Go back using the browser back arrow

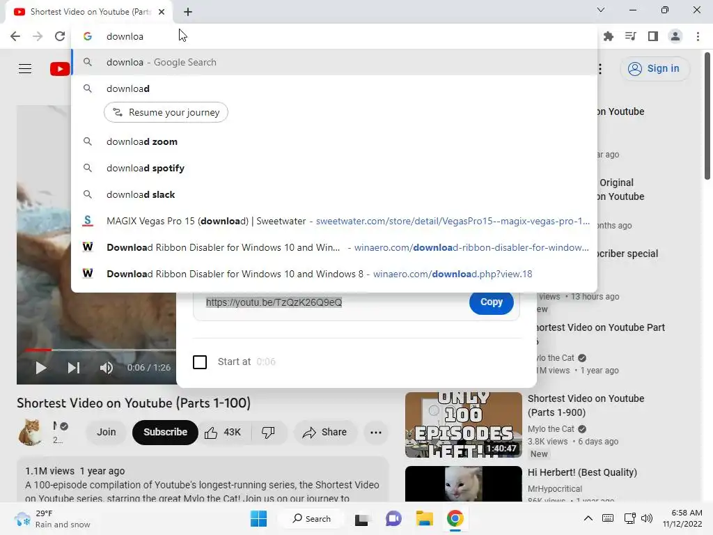tap(15, 36)
